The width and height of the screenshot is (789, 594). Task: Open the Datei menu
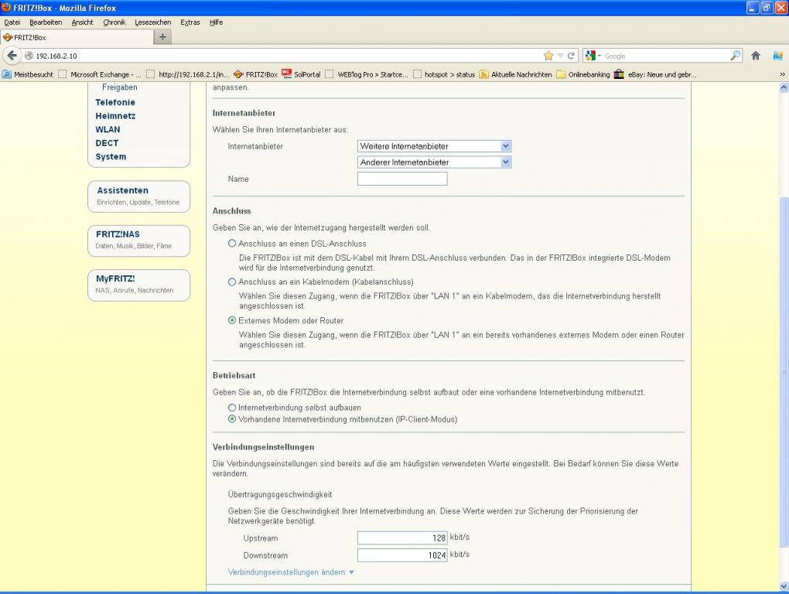12,22
